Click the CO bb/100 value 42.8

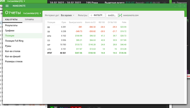pos(103,40)
